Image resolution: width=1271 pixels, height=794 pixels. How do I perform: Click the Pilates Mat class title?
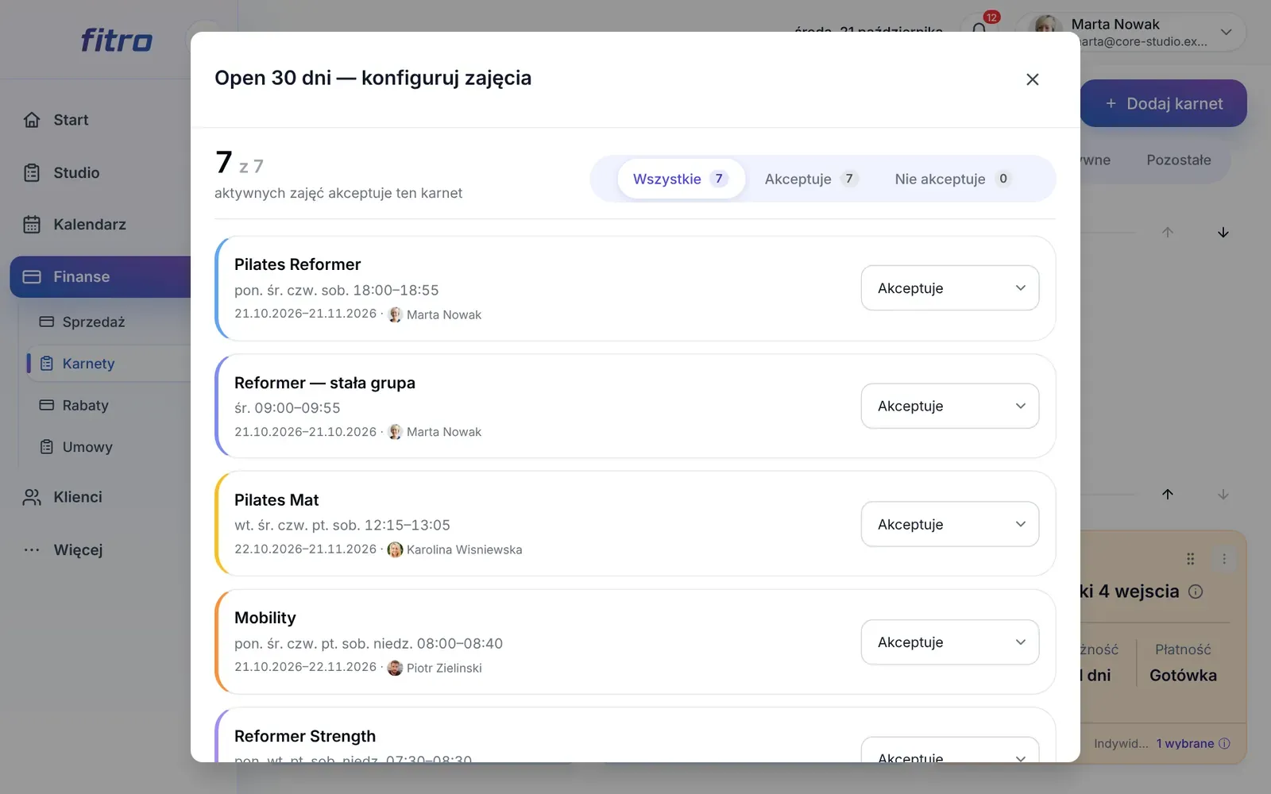[276, 500]
